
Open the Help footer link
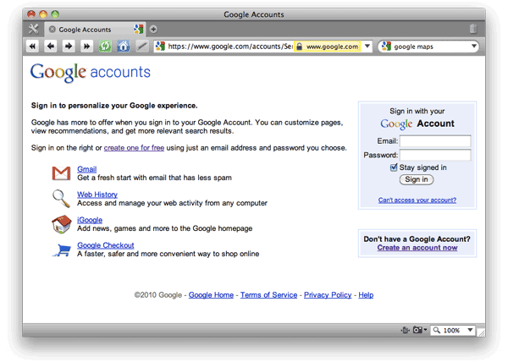(x=366, y=295)
